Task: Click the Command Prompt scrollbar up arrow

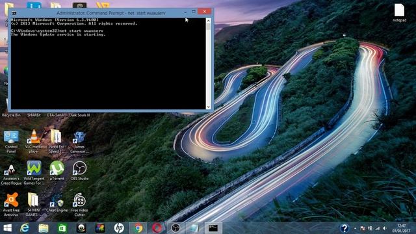Action: 208,20
